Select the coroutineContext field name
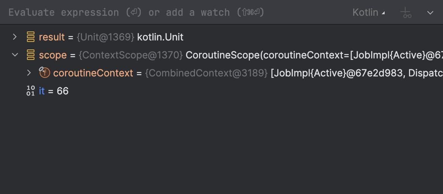 (x=93, y=73)
